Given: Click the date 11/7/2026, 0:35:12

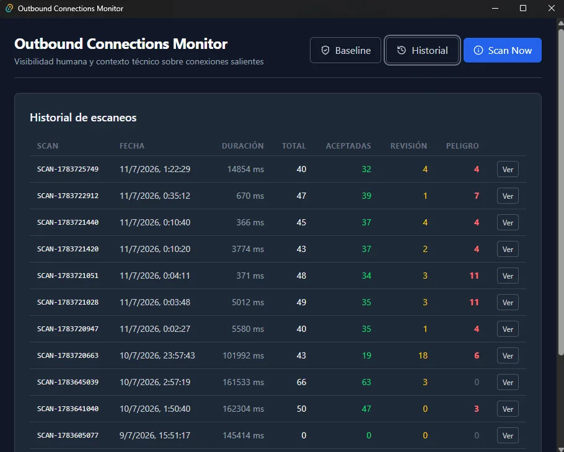Looking at the screenshot, I should pyautogui.click(x=155, y=196).
